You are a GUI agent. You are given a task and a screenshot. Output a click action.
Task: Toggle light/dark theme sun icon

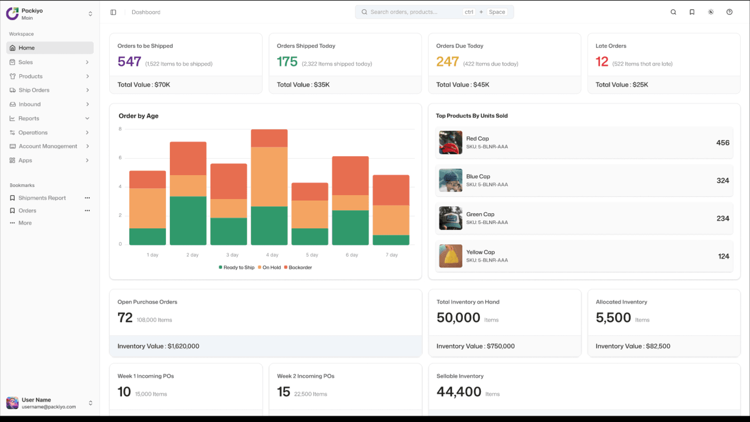click(x=711, y=12)
